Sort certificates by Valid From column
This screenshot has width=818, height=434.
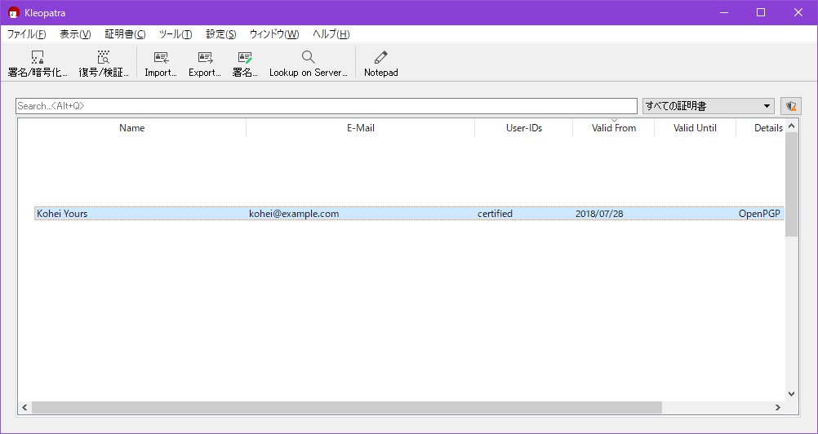coord(613,128)
